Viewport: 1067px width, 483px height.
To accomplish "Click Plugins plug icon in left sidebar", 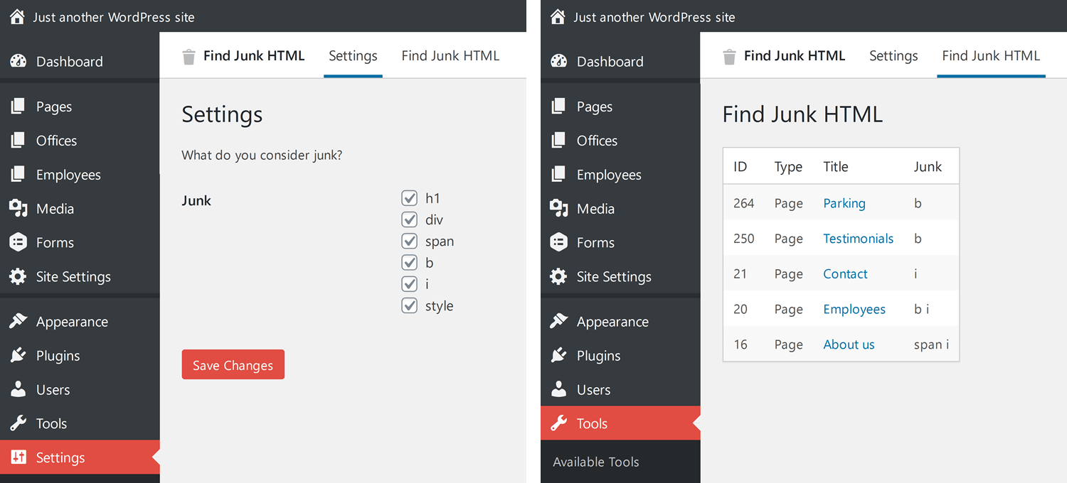I will point(18,355).
